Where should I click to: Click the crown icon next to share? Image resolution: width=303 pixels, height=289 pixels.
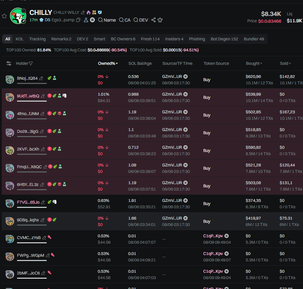160,20
